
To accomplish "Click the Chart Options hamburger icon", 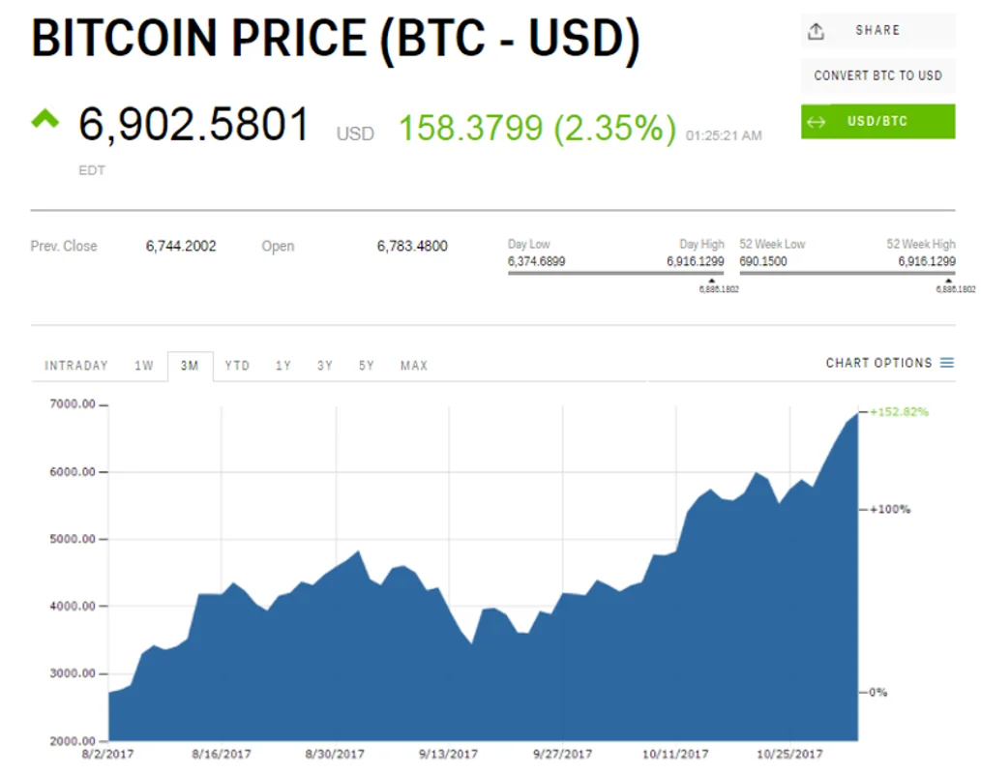I will click(947, 363).
